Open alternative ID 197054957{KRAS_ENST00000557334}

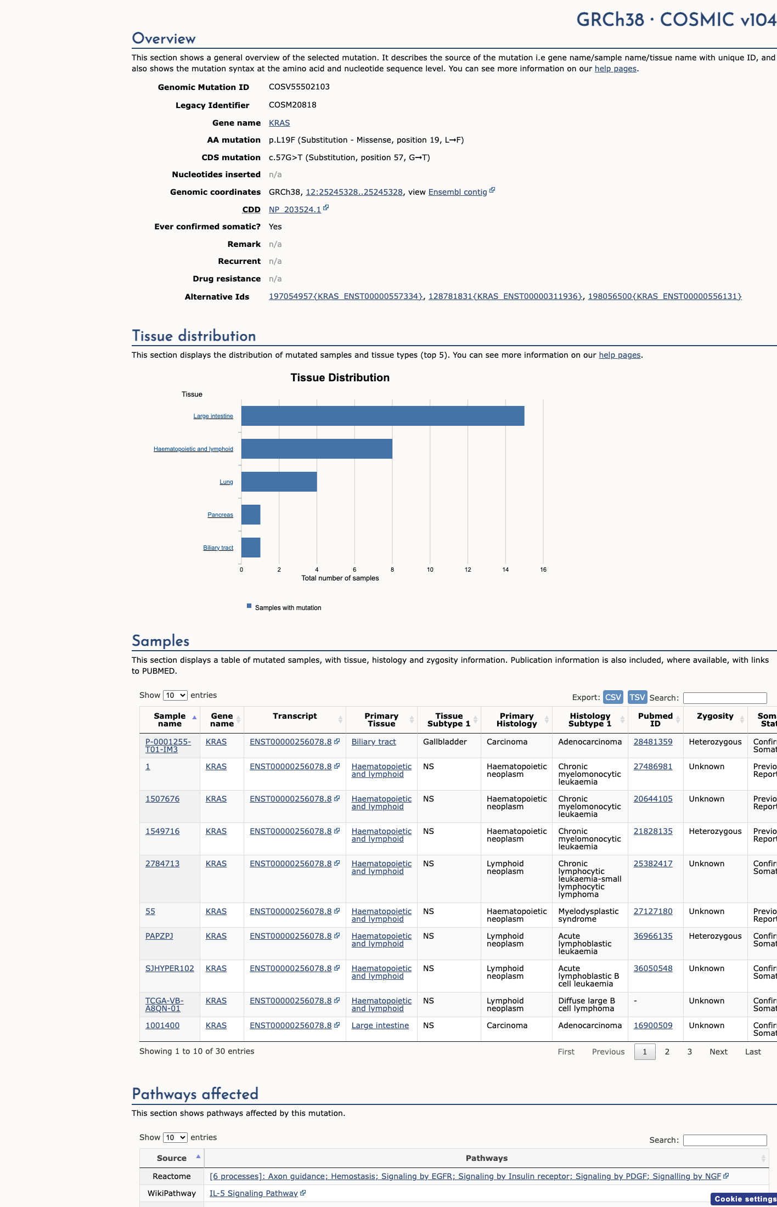tap(346, 296)
